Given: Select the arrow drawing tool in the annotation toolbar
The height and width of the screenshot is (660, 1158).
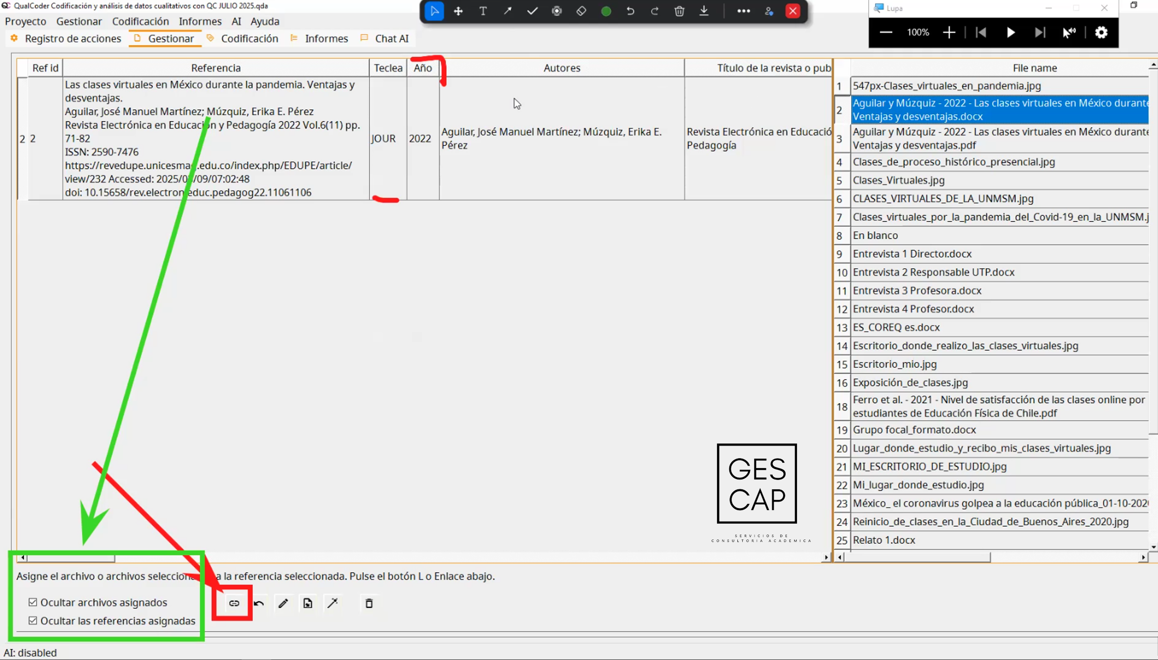Looking at the screenshot, I should [x=508, y=11].
